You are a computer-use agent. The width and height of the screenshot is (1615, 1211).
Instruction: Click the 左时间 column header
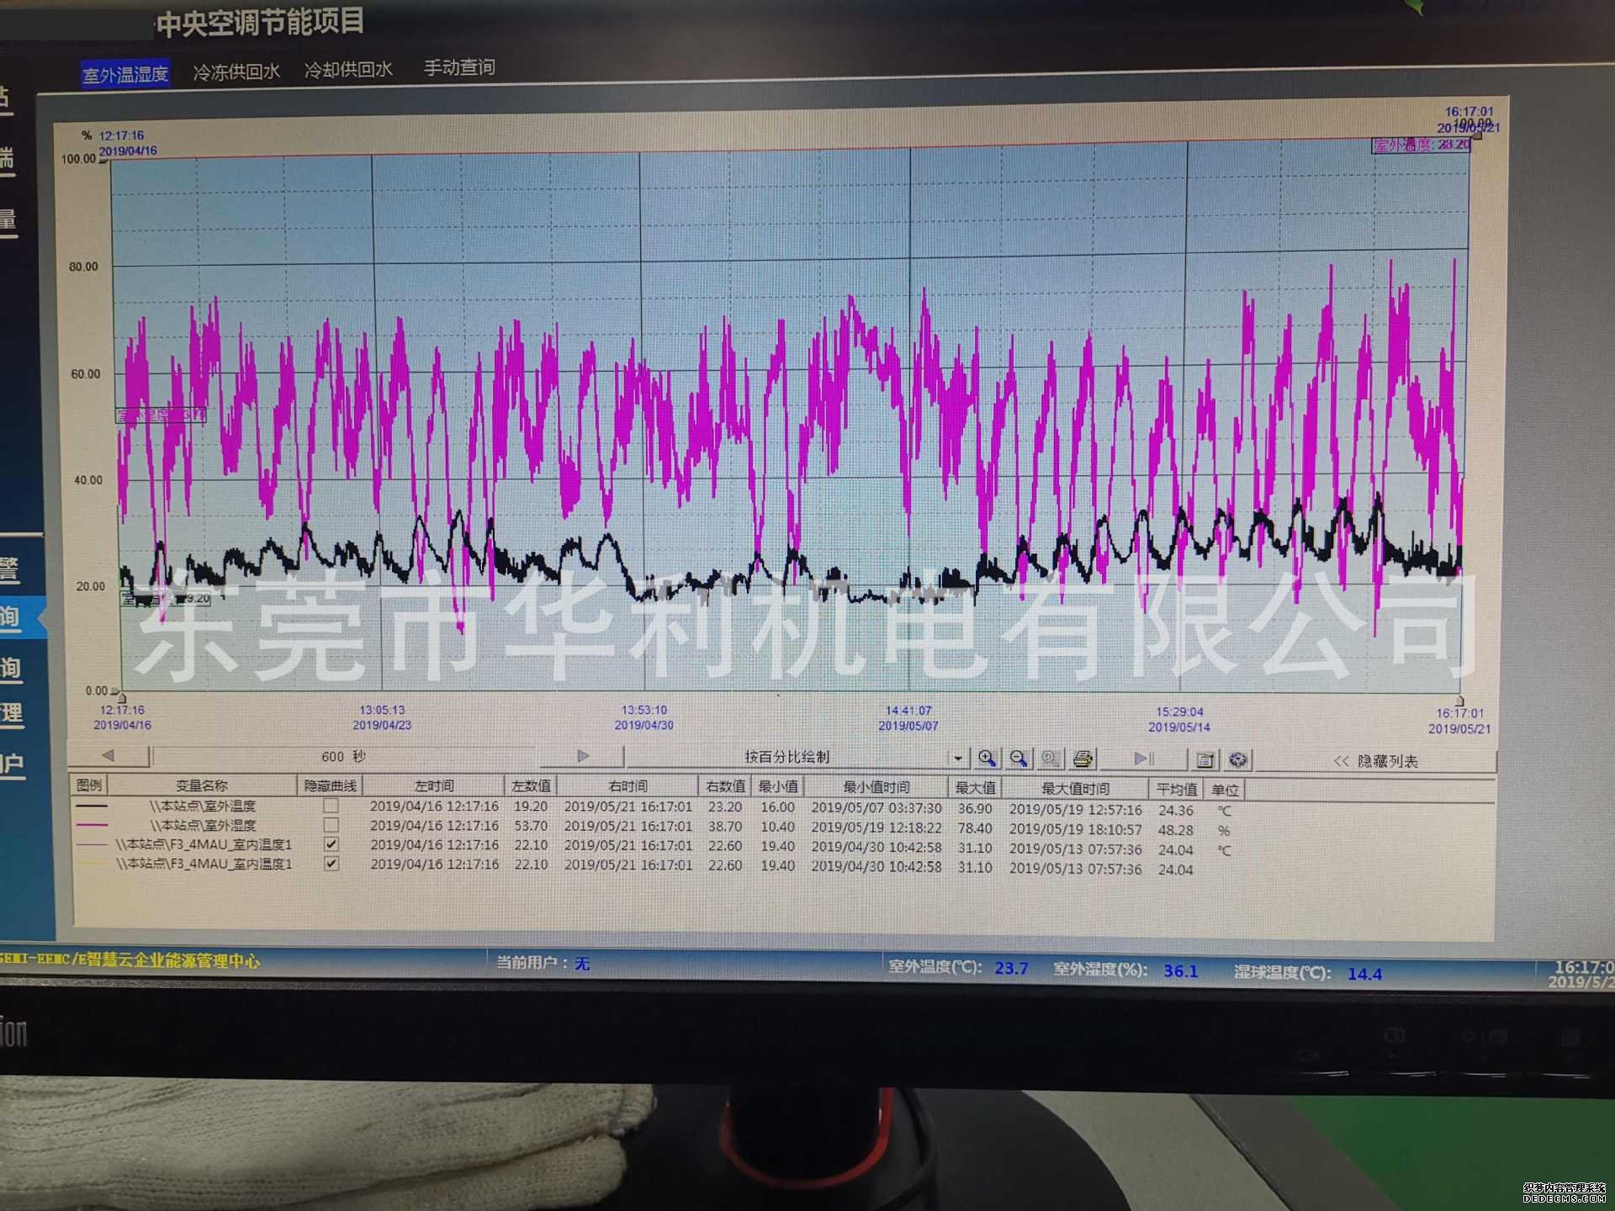434,785
